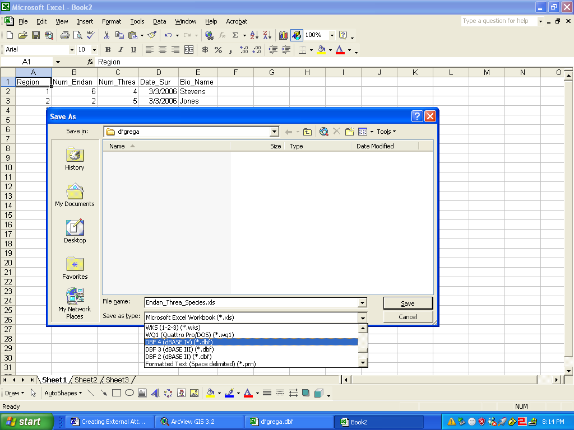
Task: Open the Font size dropdown
Action: [x=94, y=50]
